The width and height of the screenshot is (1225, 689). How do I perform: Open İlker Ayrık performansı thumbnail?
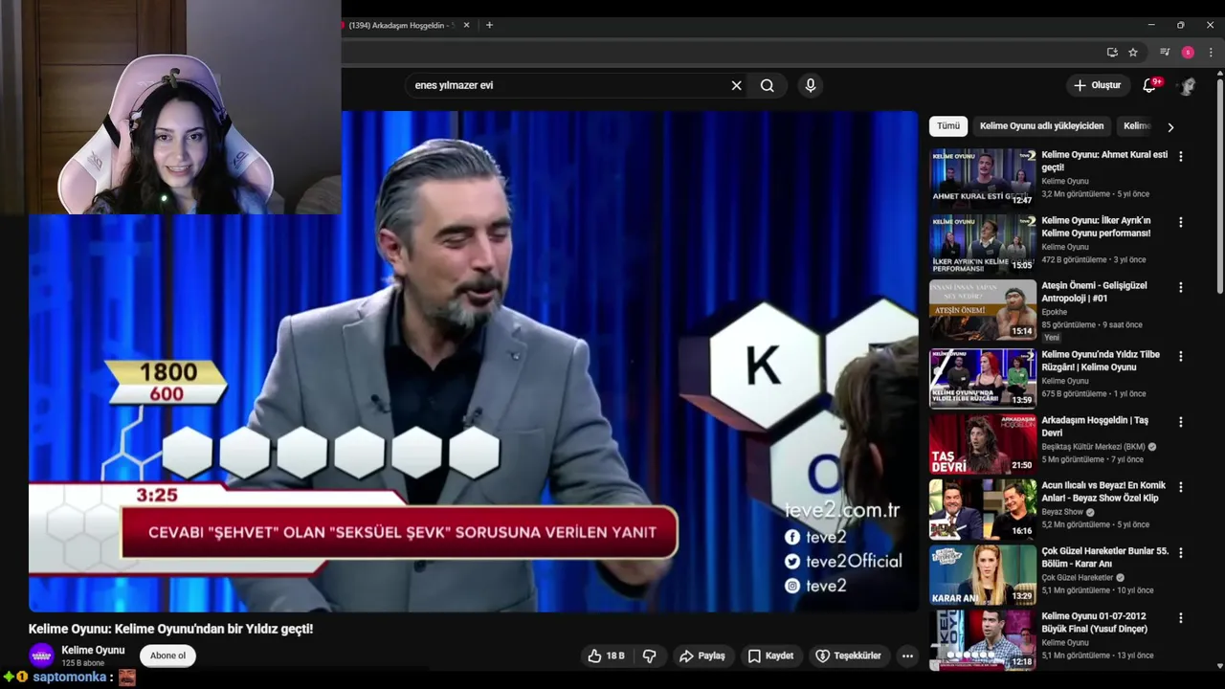pos(983,244)
